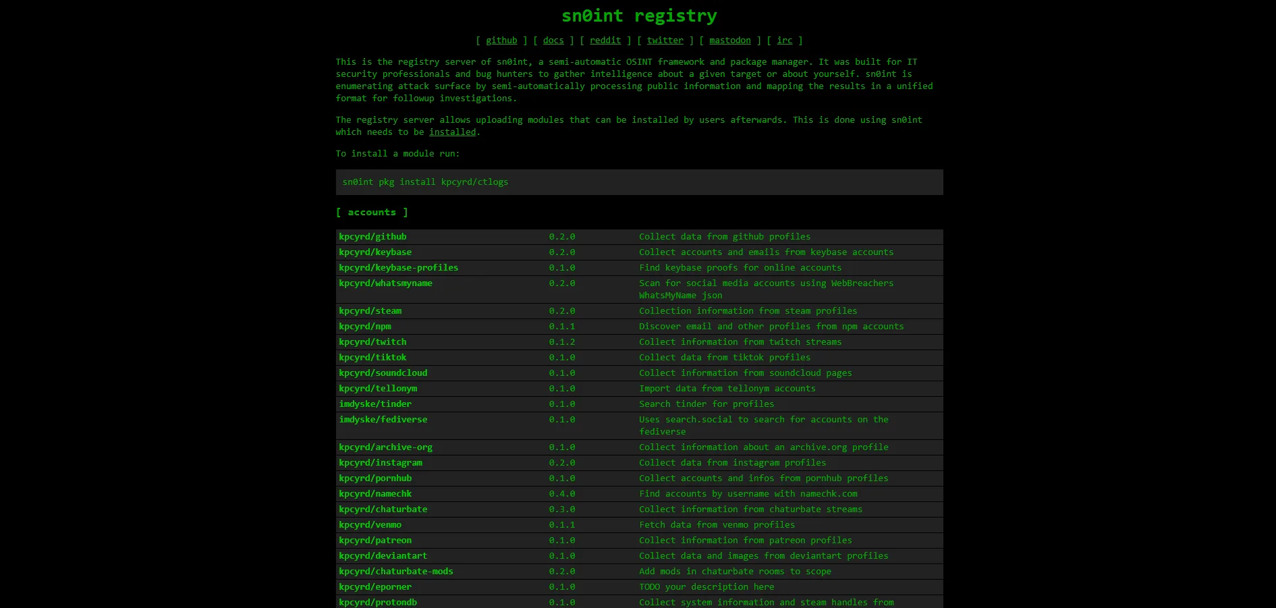Click the install command code block
This screenshot has height=608, width=1276.
click(639, 182)
